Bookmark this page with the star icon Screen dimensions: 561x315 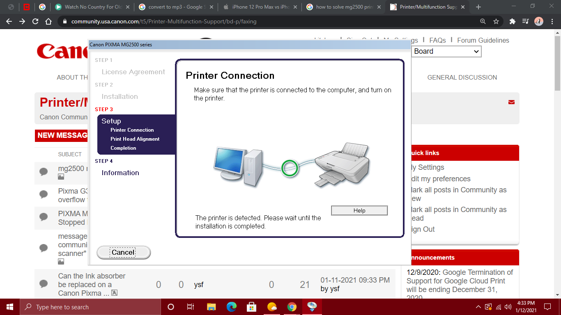click(x=496, y=22)
